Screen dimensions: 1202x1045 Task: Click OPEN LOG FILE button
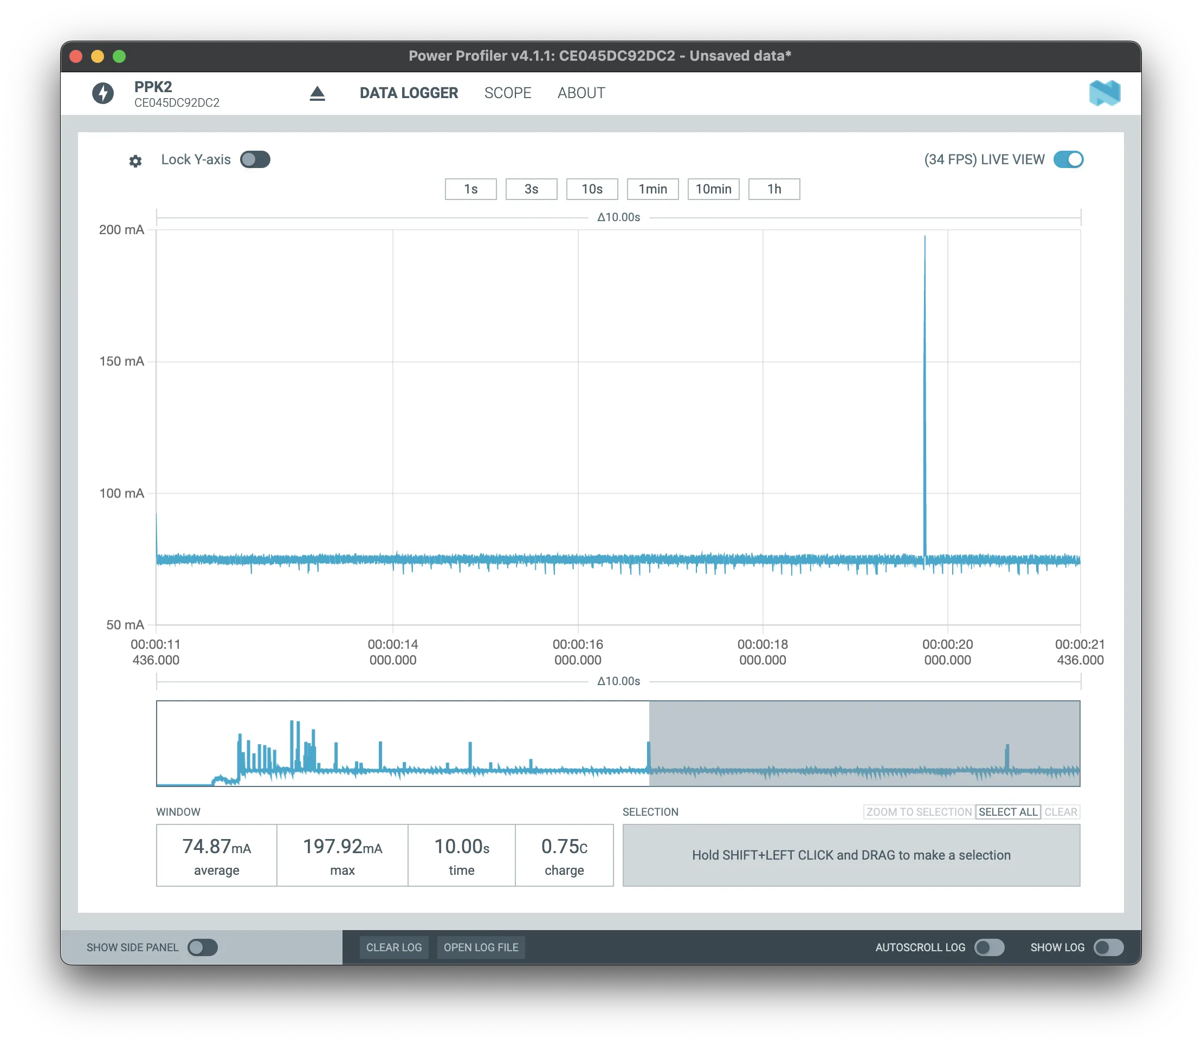[x=481, y=947]
